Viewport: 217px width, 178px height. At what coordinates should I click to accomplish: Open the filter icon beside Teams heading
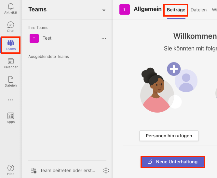point(104,9)
